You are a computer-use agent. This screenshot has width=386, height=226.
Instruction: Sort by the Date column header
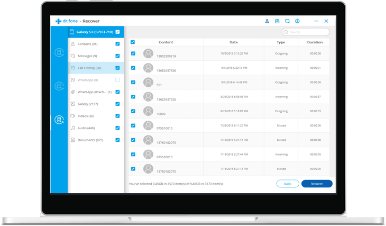point(234,42)
